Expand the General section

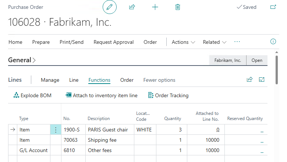pyautogui.click(x=22, y=60)
